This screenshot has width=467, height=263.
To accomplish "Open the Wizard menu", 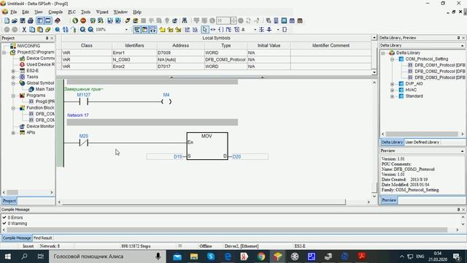I will pyautogui.click(x=102, y=12).
